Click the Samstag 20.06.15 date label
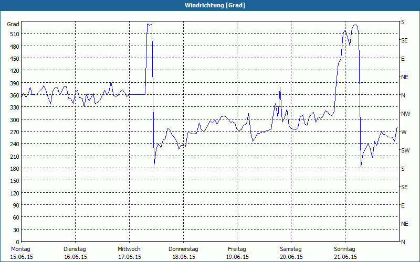 (291, 253)
